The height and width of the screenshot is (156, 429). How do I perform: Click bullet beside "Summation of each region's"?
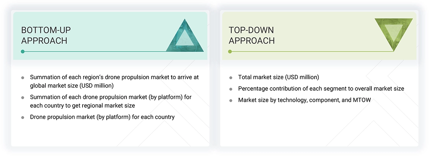coord(23,78)
